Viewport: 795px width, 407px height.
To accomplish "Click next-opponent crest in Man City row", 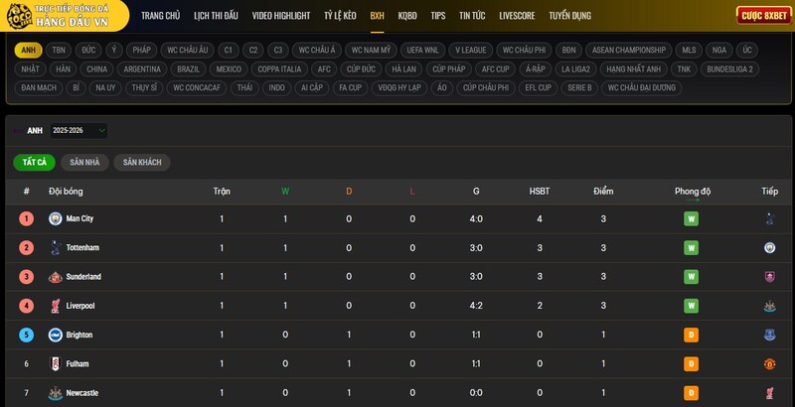I will pos(769,218).
